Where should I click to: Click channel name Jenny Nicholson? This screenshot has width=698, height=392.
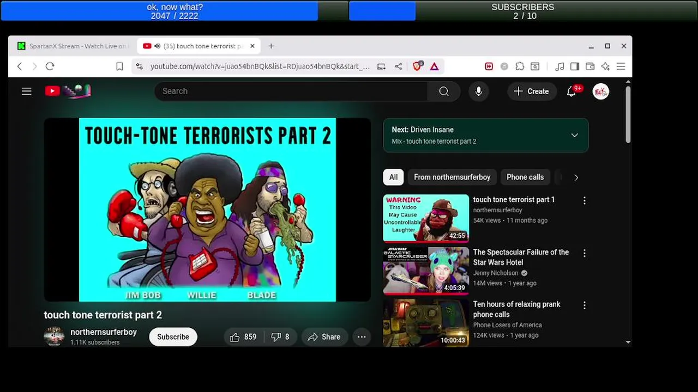(x=496, y=273)
